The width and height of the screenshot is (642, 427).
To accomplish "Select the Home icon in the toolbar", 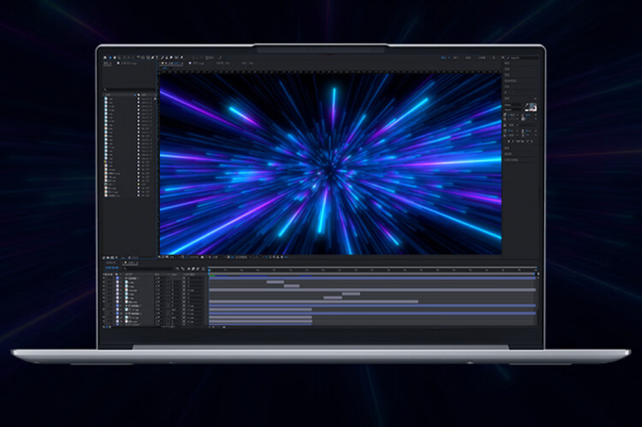I will click(105, 57).
